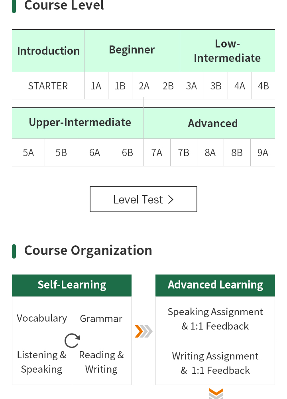Select level 1A in Beginner
287x399 pixels.
[x=96, y=86]
